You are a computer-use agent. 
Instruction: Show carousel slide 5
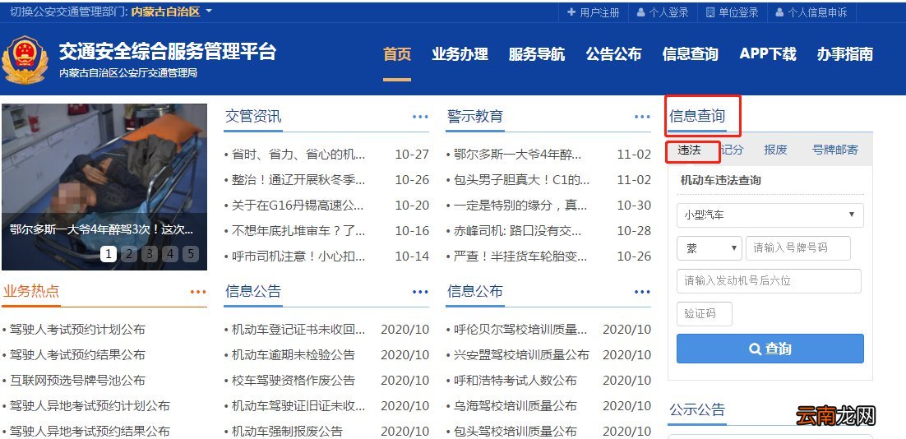click(191, 253)
